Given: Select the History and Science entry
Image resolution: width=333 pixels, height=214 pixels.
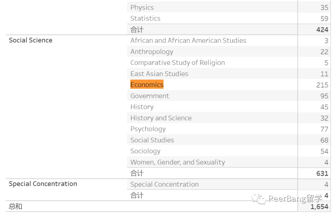Looking at the screenshot, I should (x=161, y=118).
